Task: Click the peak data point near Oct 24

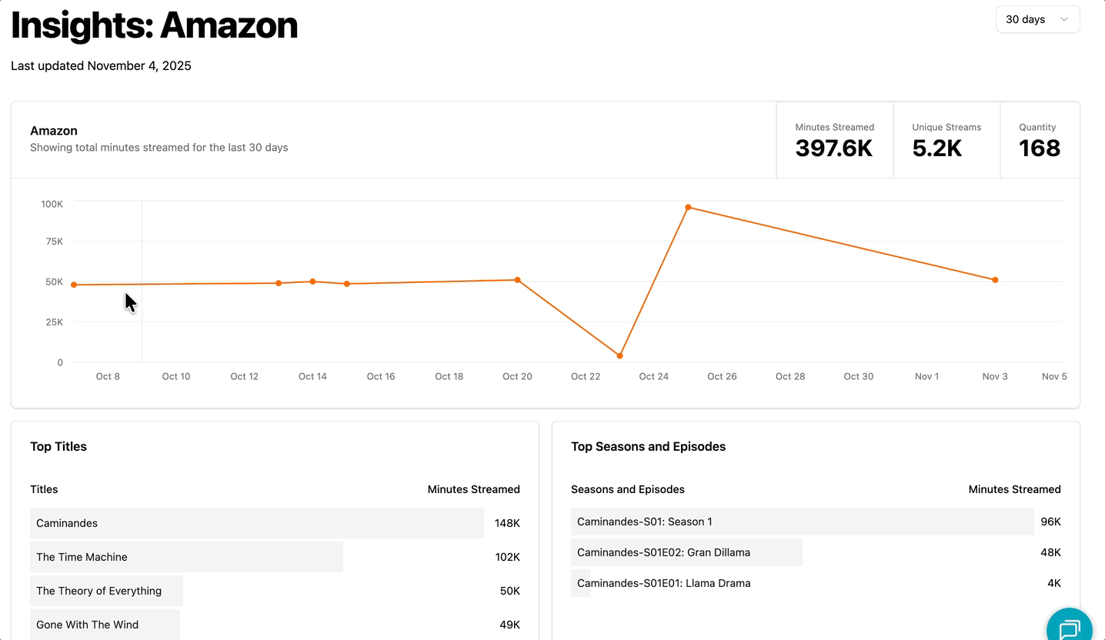Action: [688, 206]
